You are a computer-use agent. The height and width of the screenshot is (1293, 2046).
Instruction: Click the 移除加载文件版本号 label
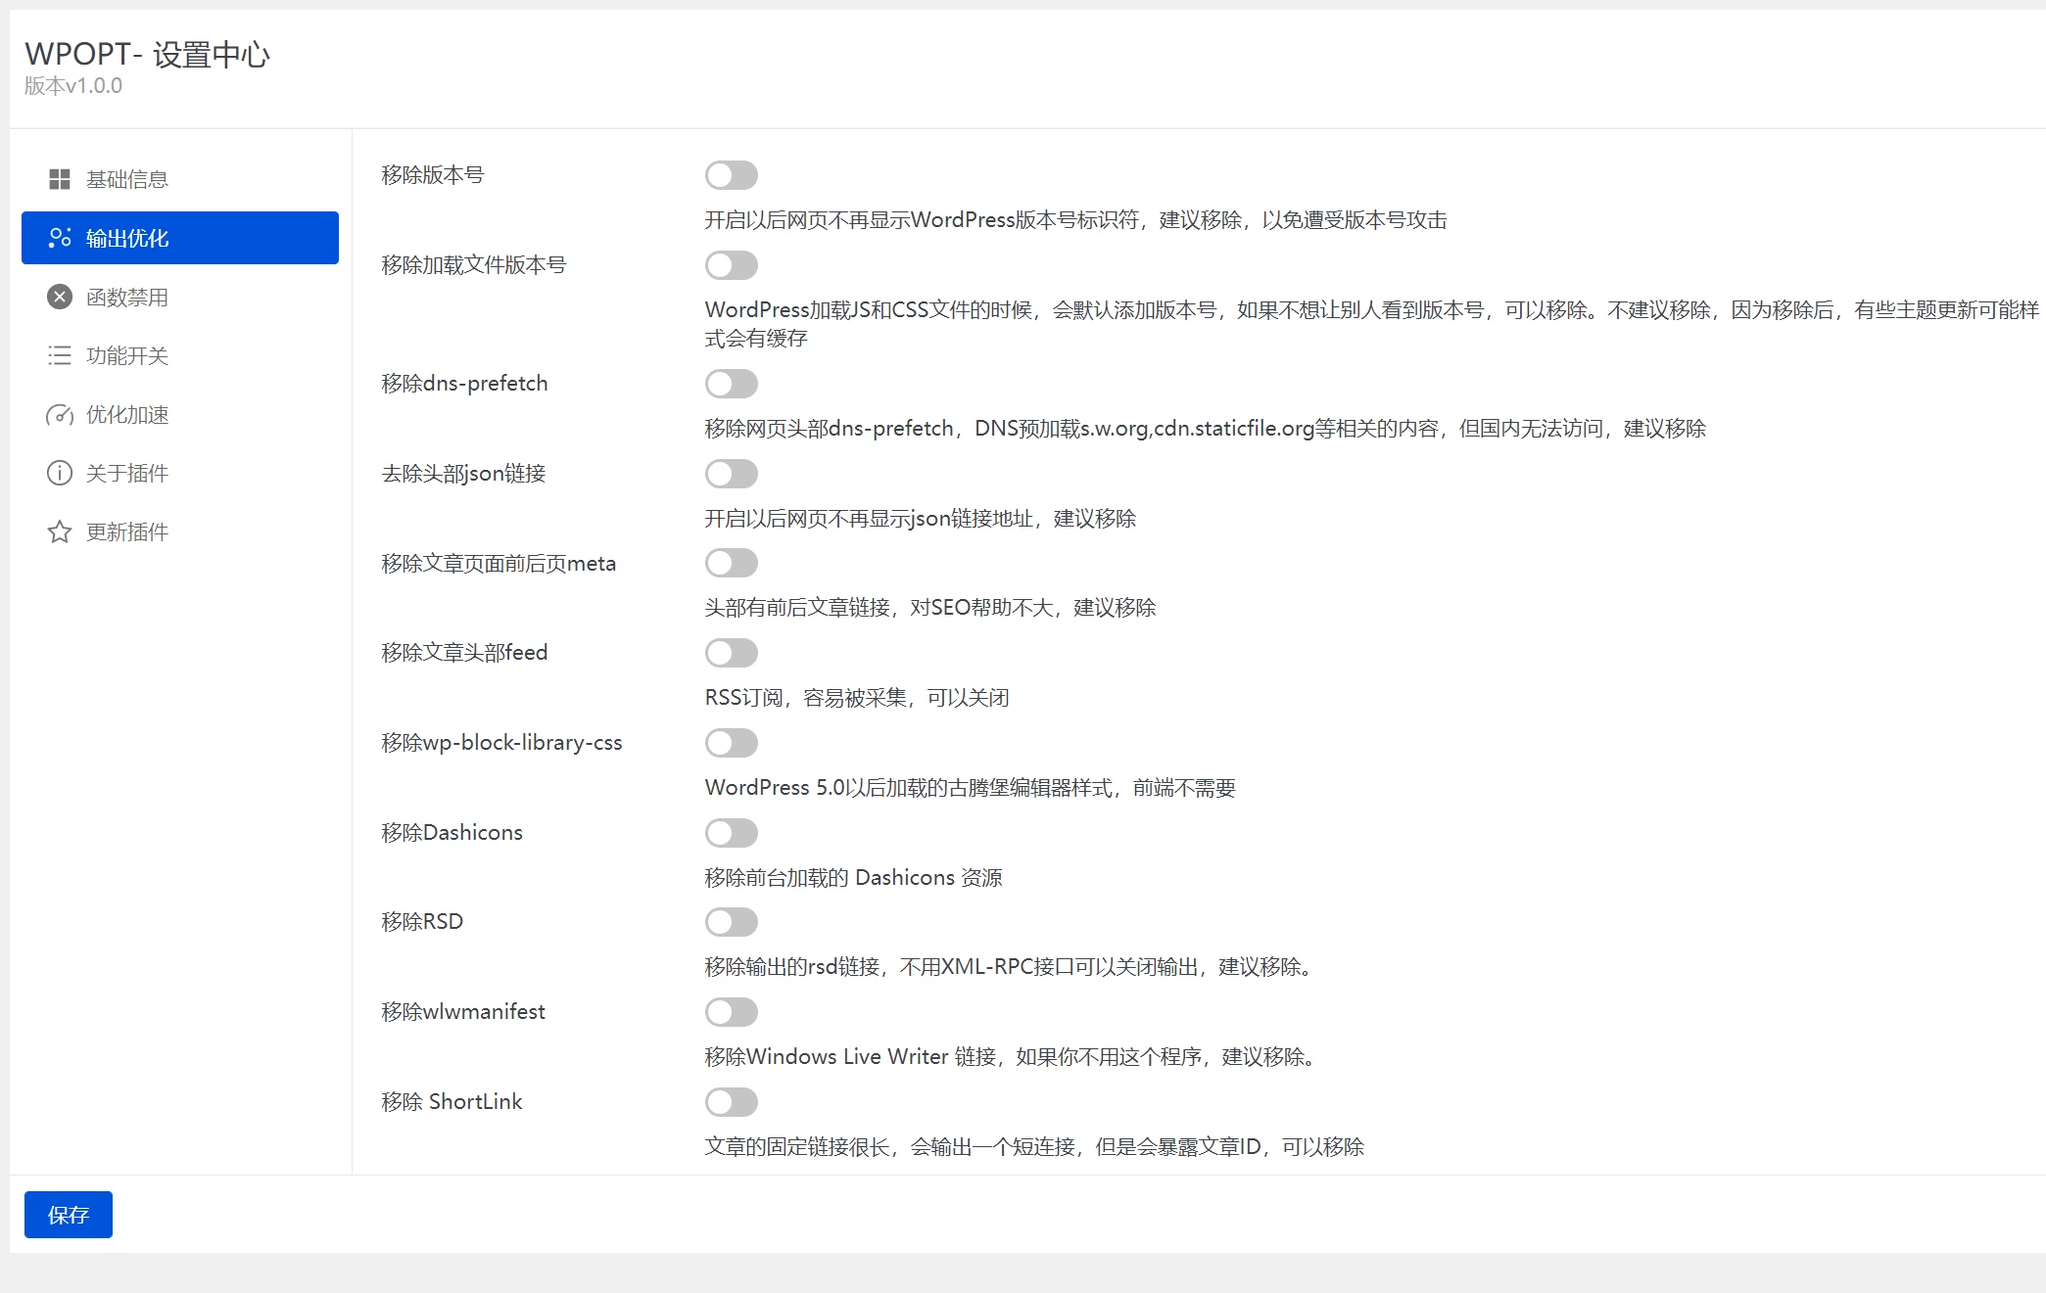click(474, 265)
